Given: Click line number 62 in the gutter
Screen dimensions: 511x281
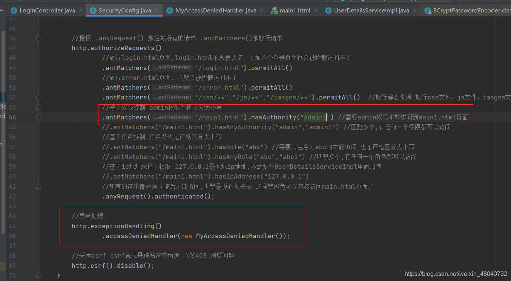Looking at the screenshot, I should [x=12, y=196].
